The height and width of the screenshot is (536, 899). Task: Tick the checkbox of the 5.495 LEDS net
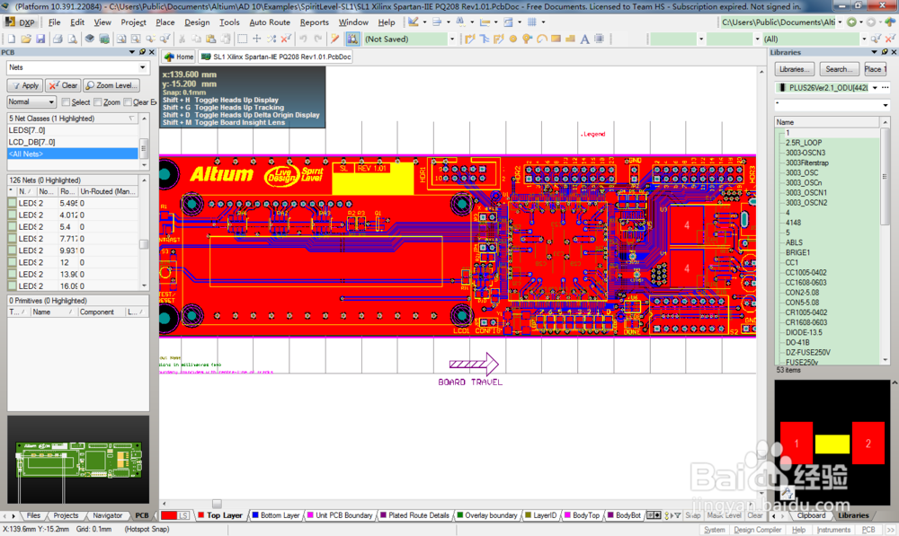12,203
